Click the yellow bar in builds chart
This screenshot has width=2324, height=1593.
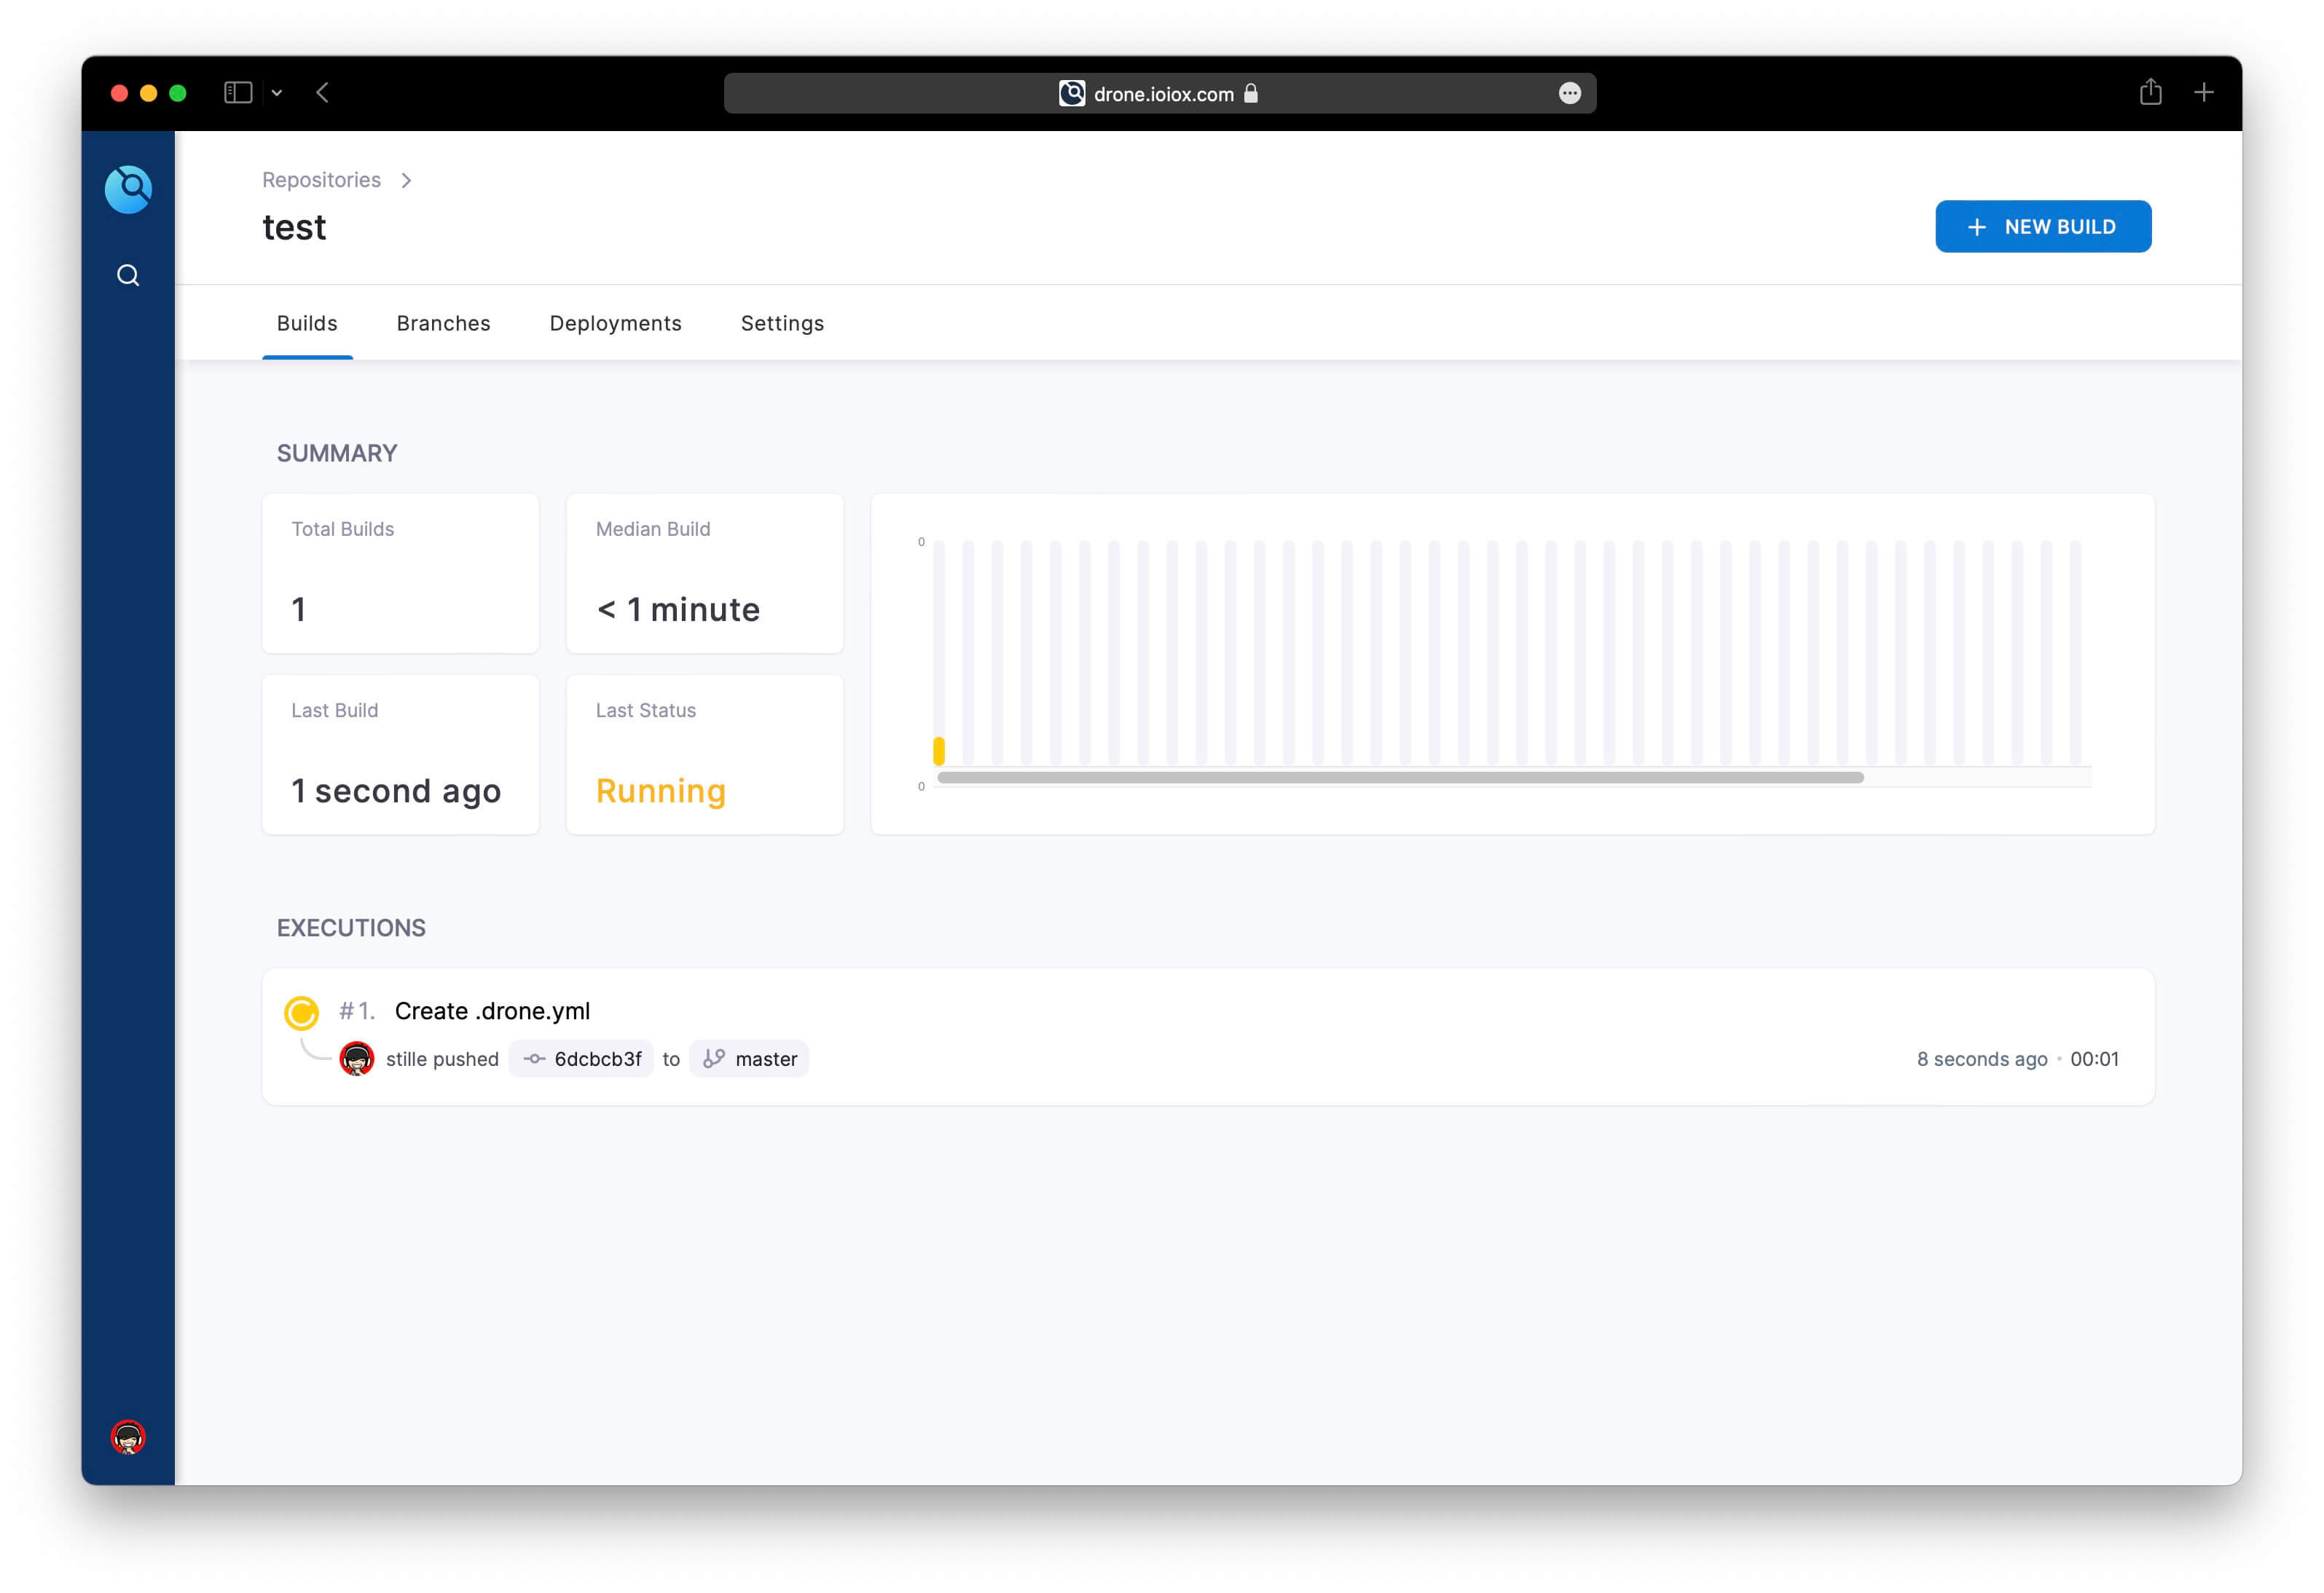[939, 751]
